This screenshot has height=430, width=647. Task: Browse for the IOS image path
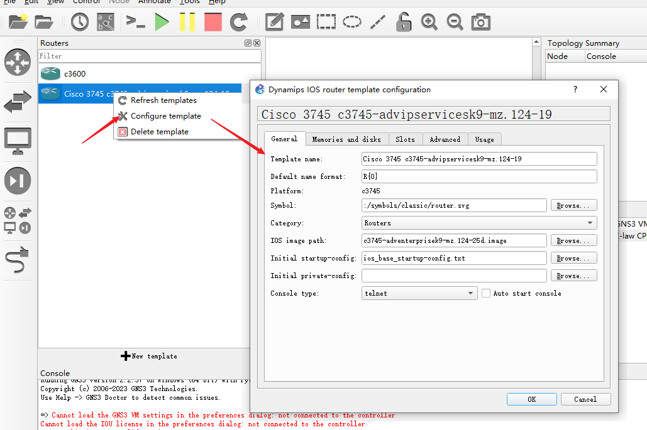click(573, 240)
